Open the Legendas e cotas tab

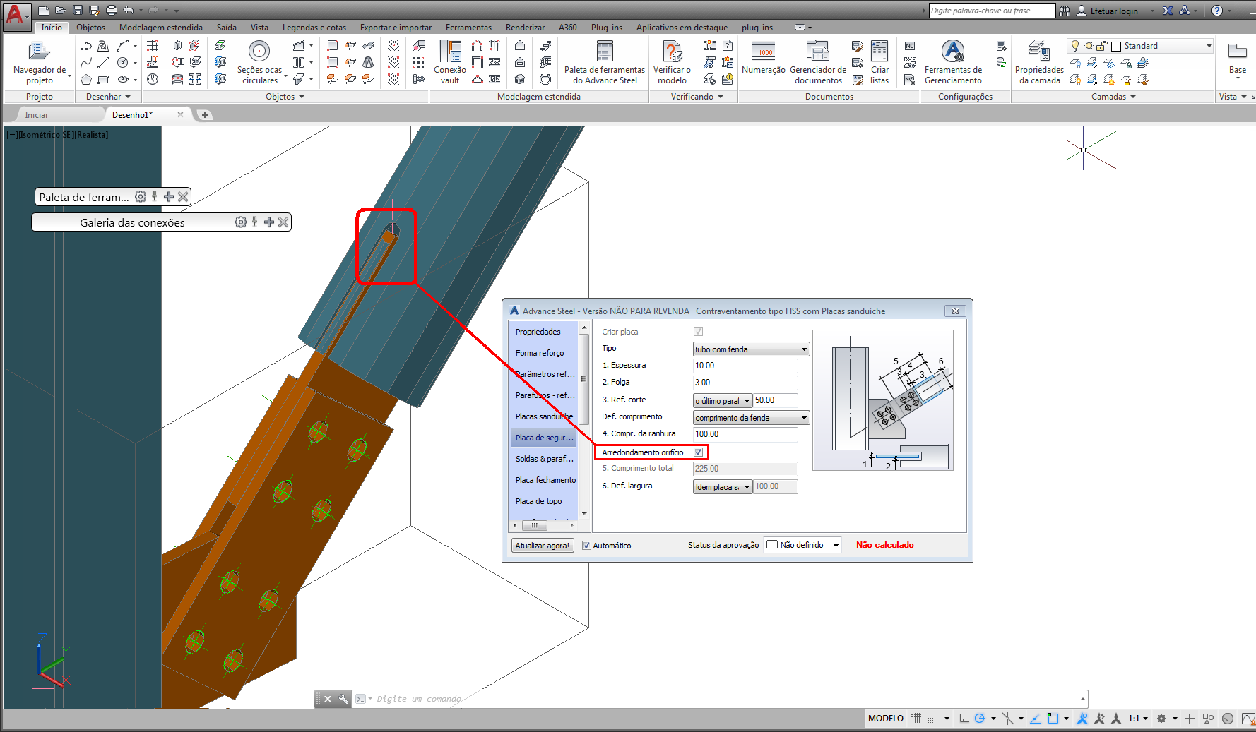(x=314, y=28)
